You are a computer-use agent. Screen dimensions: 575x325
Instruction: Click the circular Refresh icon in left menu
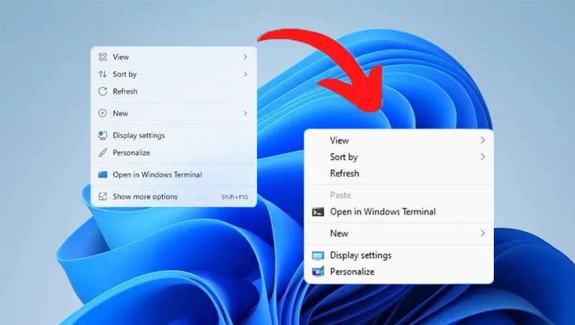coord(103,91)
